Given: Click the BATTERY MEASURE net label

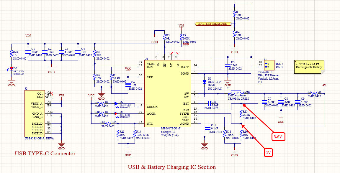Looking at the screenshot, I should (212, 24).
